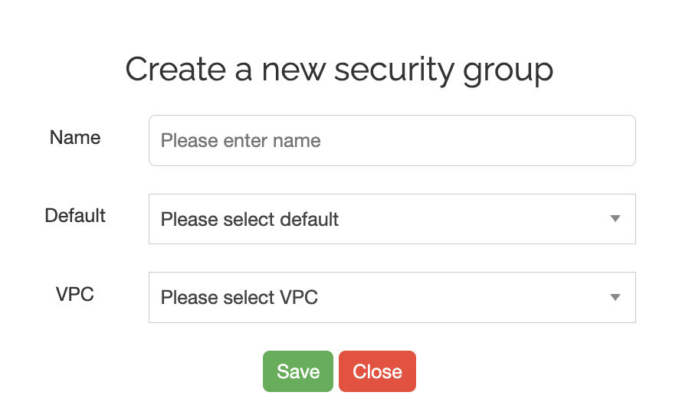Click the "Save" text on green button
Viewport: 679px width, 415px height.
298,371
